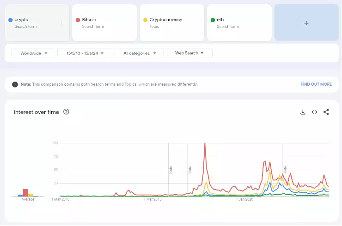Click the red bar in Average chart
This screenshot has width=342, height=226.
point(25,193)
